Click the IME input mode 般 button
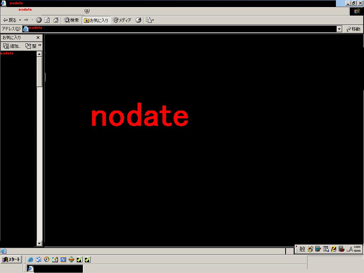 [x=302, y=249]
